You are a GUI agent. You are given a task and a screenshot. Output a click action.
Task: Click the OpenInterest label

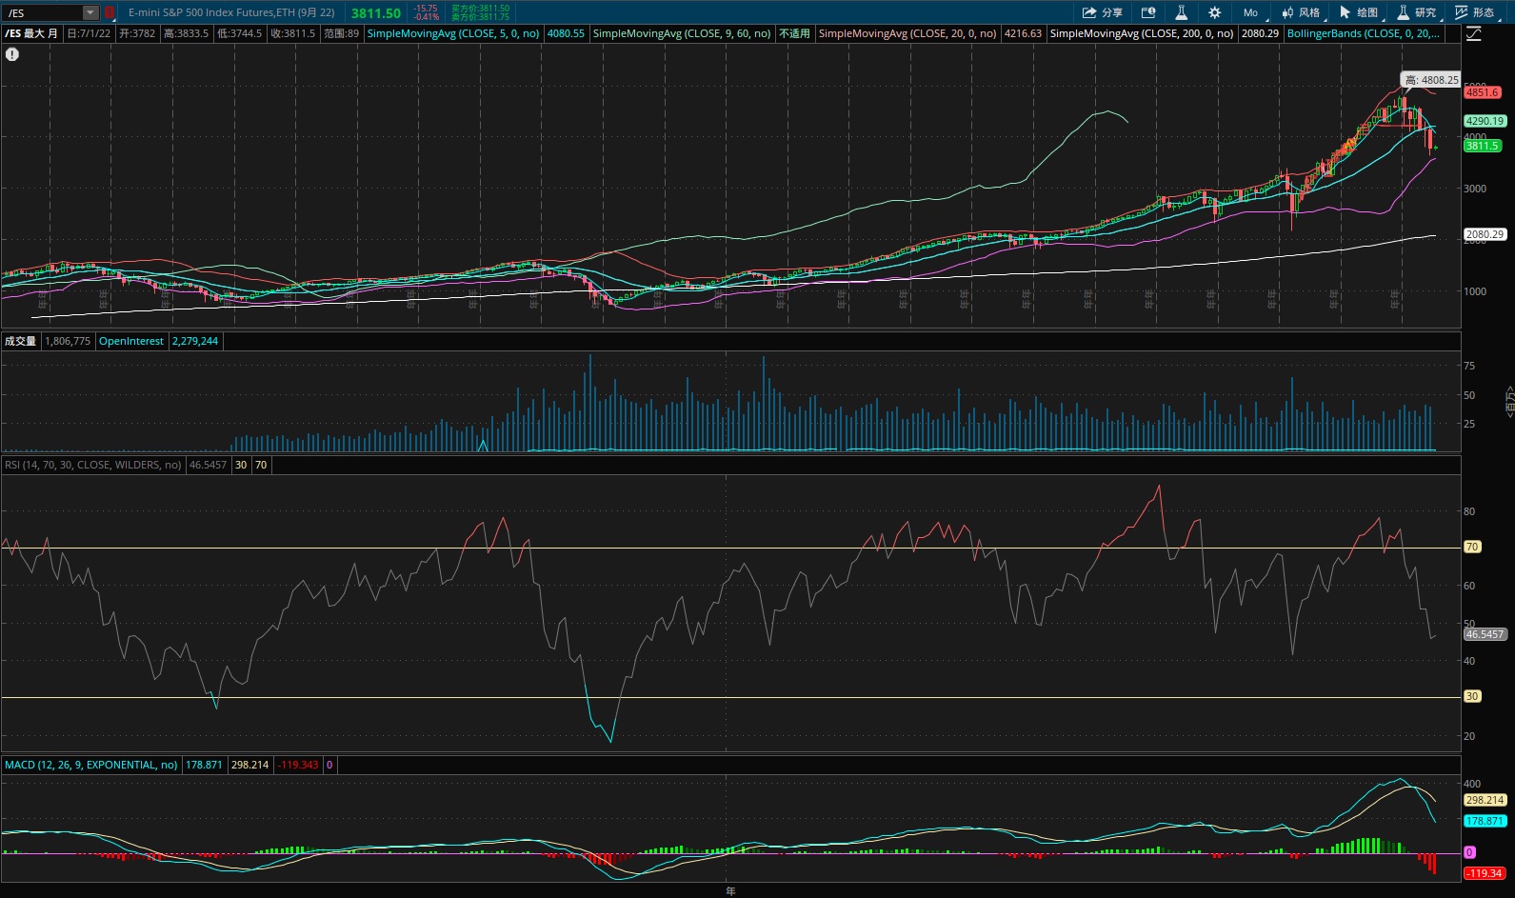[131, 341]
